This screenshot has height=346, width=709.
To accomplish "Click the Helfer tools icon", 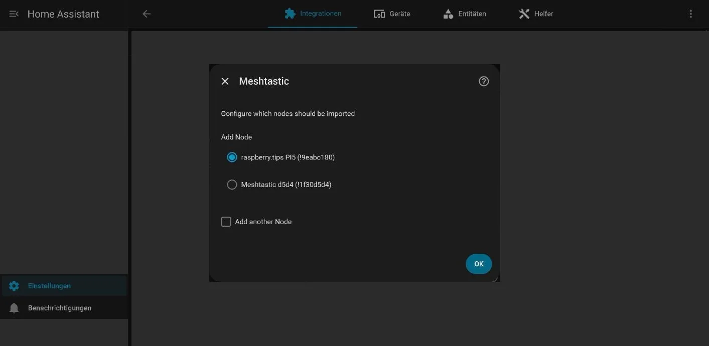I will [x=524, y=14].
